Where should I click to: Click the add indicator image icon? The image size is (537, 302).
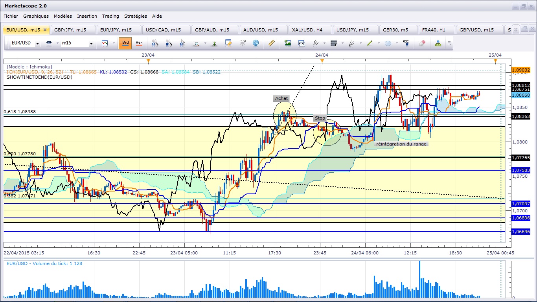(x=288, y=43)
